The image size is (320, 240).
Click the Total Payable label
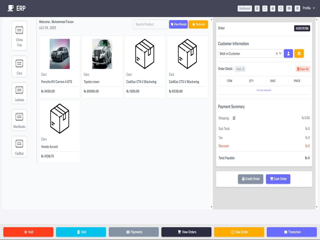[227, 158]
